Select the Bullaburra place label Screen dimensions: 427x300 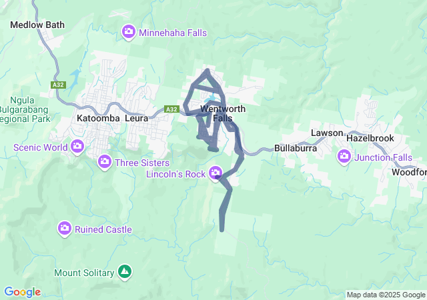(x=296, y=148)
